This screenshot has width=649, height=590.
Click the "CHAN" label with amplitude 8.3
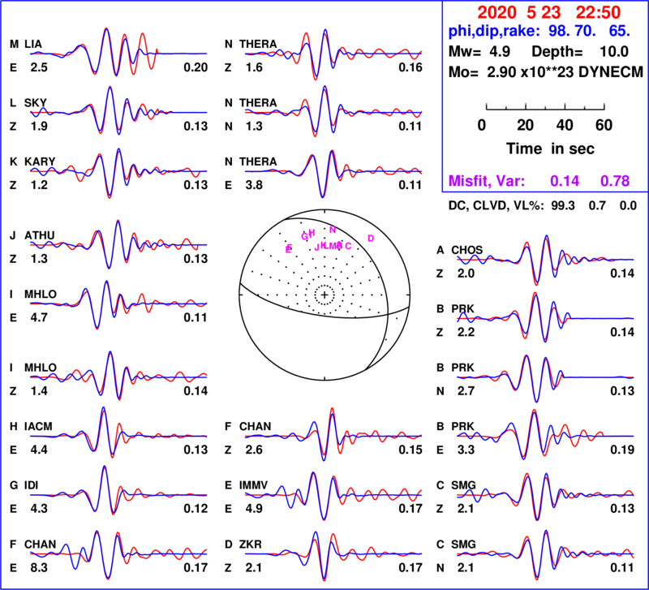[x=40, y=544]
